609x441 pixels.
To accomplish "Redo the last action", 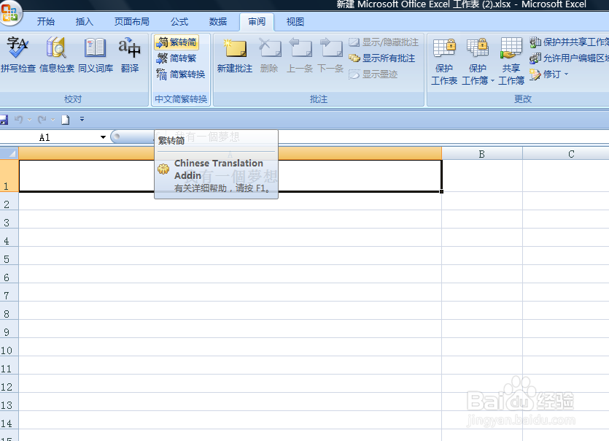I will point(42,120).
